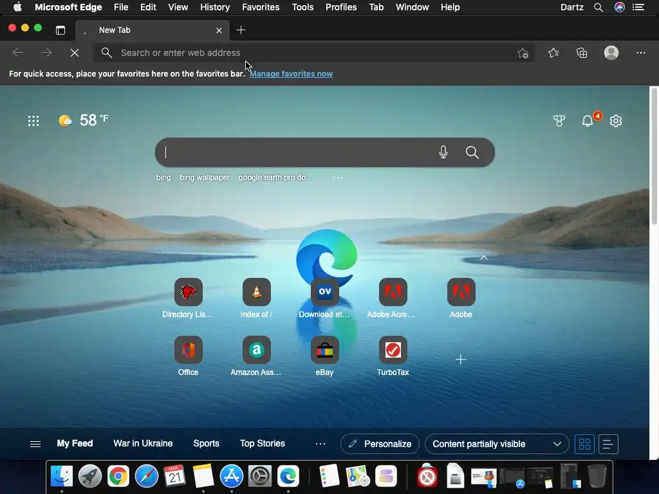This screenshot has height=494, width=659.
Task: Add this page to favorites star icon
Action: pyautogui.click(x=523, y=53)
